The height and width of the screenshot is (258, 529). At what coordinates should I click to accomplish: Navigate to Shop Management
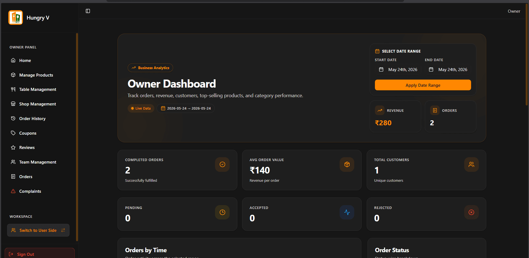tap(38, 104)
